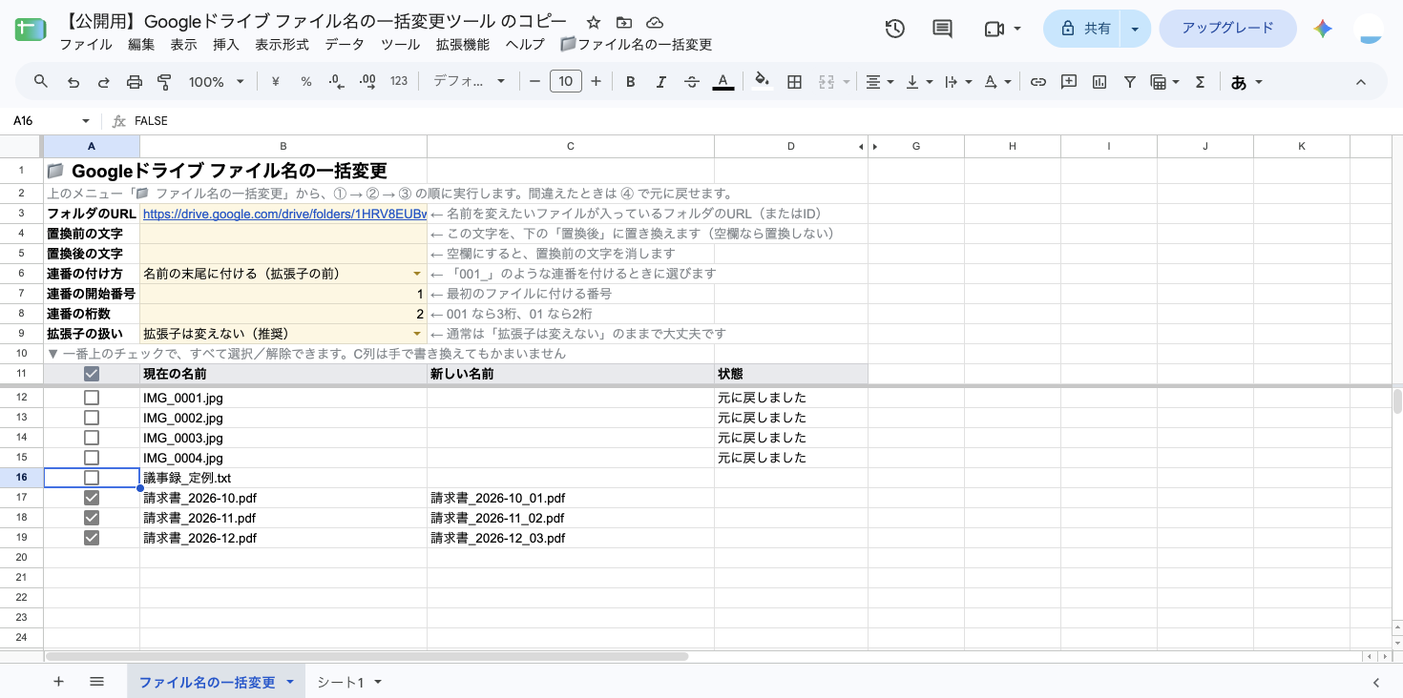Move document with folder icon
Image resolution: width=1403 pixels, height=698 pixels.
click(624, 22)
